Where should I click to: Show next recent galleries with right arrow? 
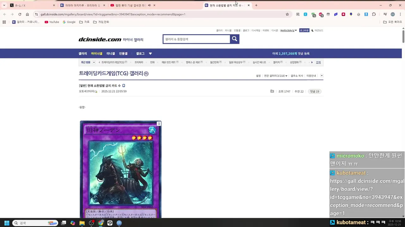(312, 62)
